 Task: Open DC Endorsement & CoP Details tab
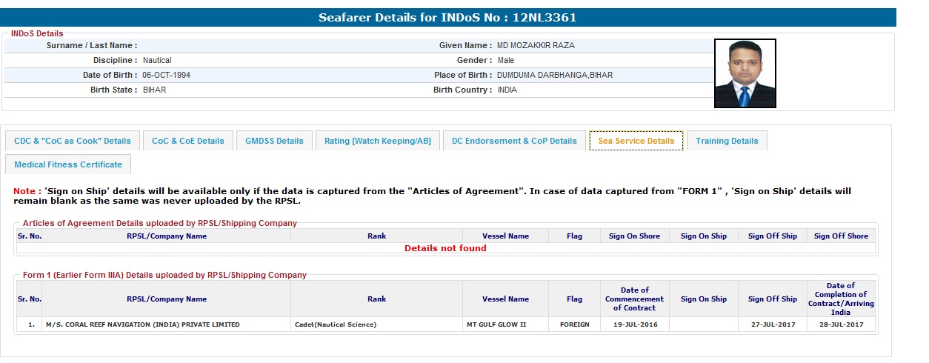click(514, 141)
